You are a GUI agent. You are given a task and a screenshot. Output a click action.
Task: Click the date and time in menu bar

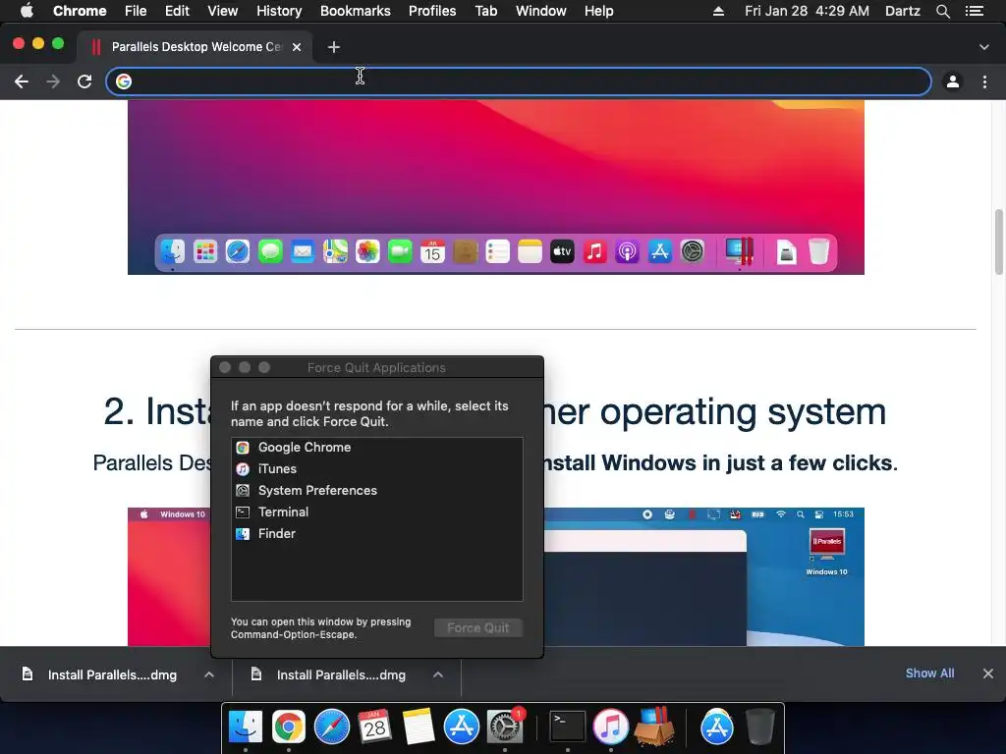click(x=808, y=11)
